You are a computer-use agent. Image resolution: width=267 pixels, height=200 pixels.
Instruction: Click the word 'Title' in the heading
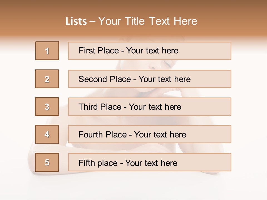tap(136, 21)
